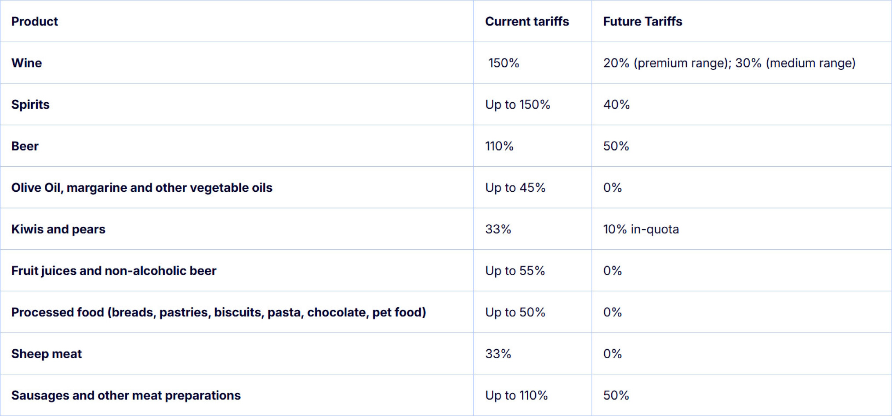Screen dimensions: 892x416
Task: Select Fruit juices and non-alcoholic beer
Action: pyautogui.click(x=114, y=271)
